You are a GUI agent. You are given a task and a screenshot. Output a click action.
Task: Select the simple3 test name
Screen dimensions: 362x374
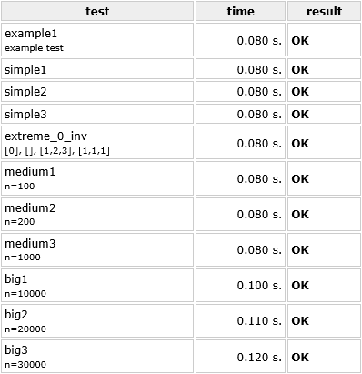[25, 115]
